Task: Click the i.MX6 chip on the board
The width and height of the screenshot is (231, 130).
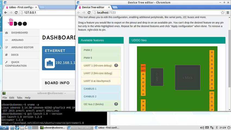Action: 188,78
